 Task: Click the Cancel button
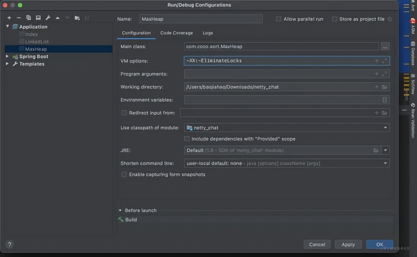click(317, 244)
